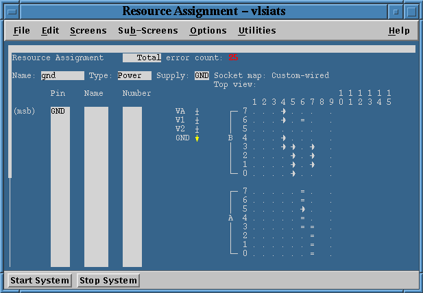The image size is (423, 293).
Task: Click the B socket group label
Action: click(230, 138)
